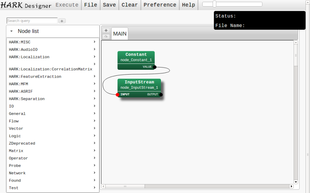Click the canvas scroll right arrow
Viewport: 310px width, 193px height.
point(291,186)
